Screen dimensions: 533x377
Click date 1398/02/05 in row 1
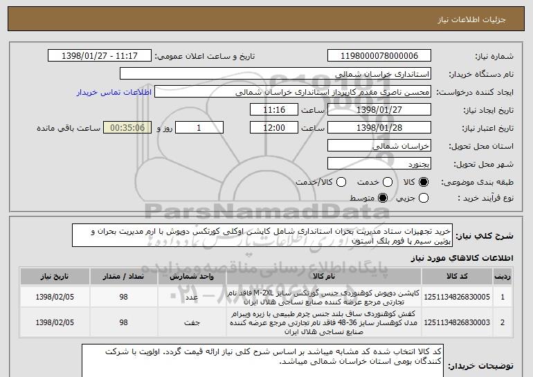[55, 297]
